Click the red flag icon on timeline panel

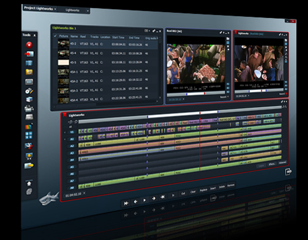click(65, 115)
